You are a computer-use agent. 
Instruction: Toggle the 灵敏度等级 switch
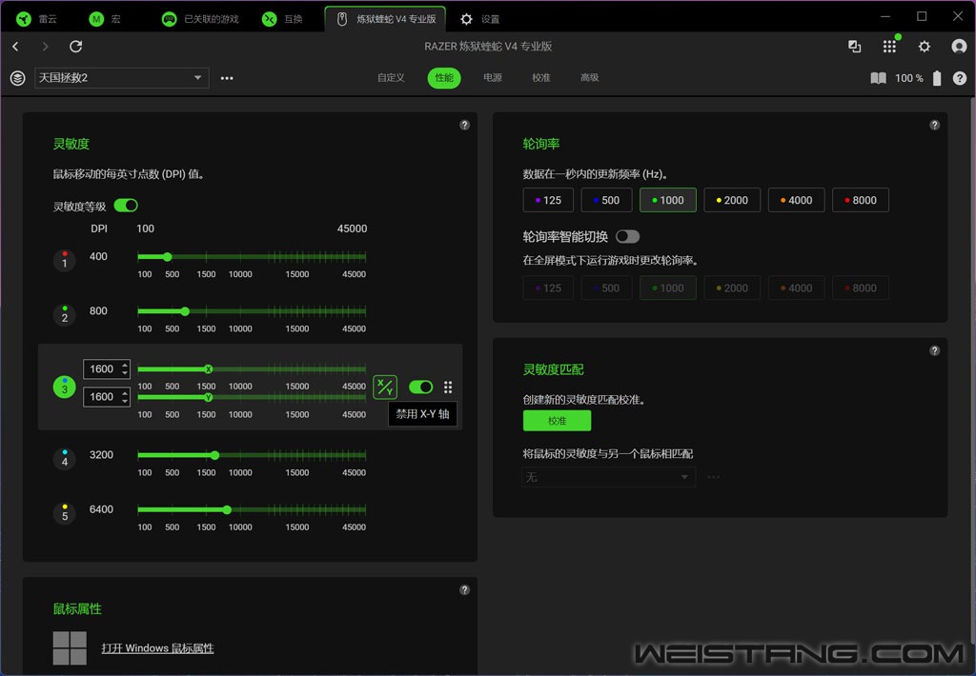coord(126,206)
